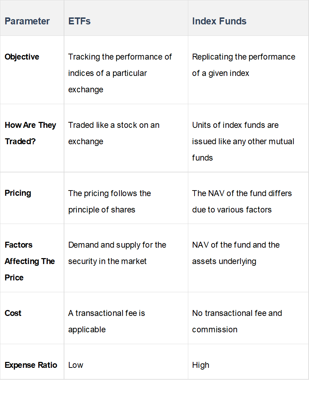309x395 pixels.
Task: Select 'A transactional fee is applicable' text
Action: pos(106,321)
